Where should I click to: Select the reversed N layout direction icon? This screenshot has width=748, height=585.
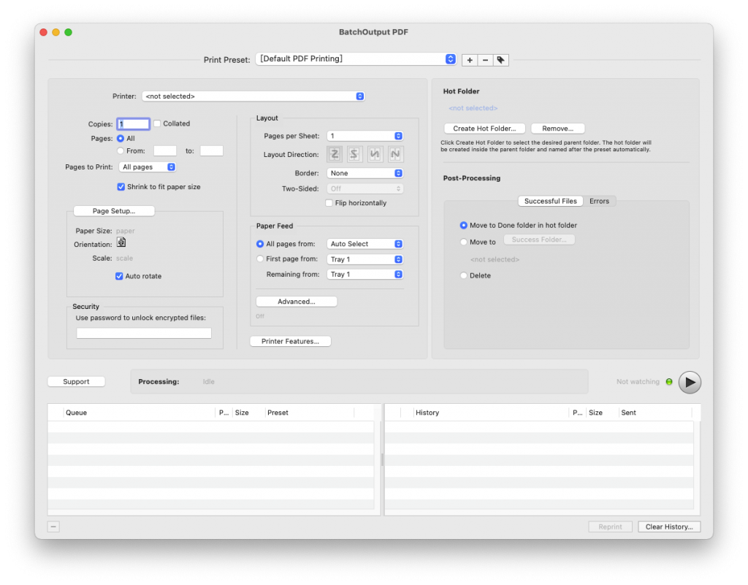[375, 154]
